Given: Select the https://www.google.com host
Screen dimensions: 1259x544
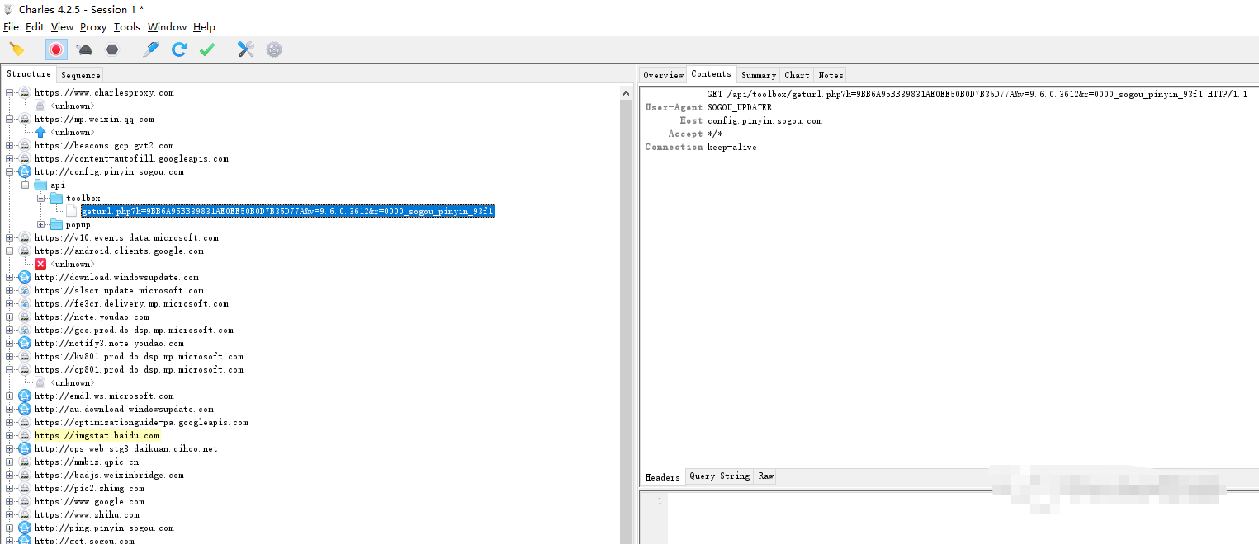Looking at the screenshot, I should pyautogui.click(x=89, y=502).
